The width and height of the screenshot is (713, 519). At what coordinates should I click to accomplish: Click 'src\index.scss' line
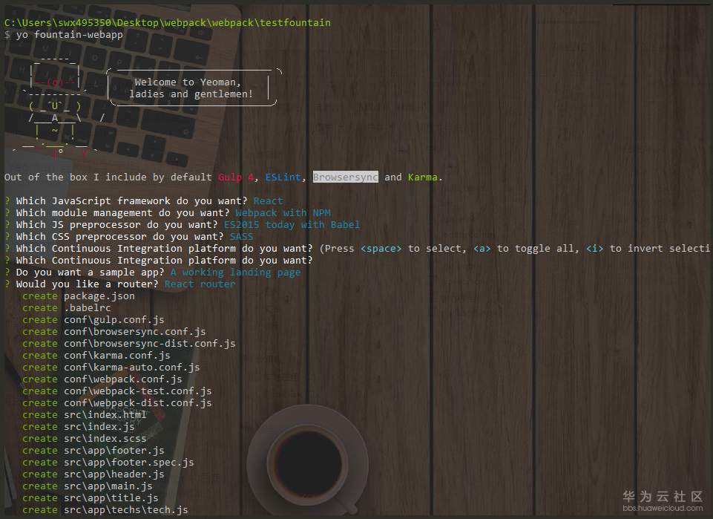pyautogui.click(x=105, y=439)
